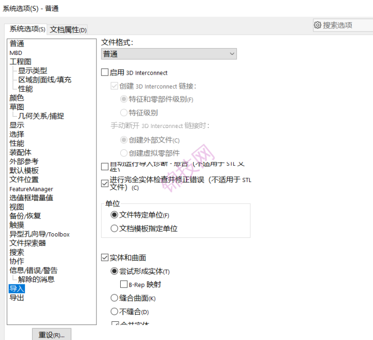Image resolution: width=373 pixels, height=340 pixels.
Task: Select 区域剖面线/填充 tree item
Action: coord(45,80)
